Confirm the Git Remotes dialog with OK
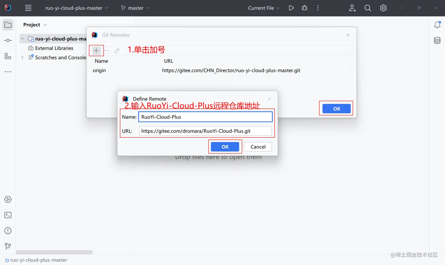The height and width of the screenshot is (265, 445). (336, 109)
